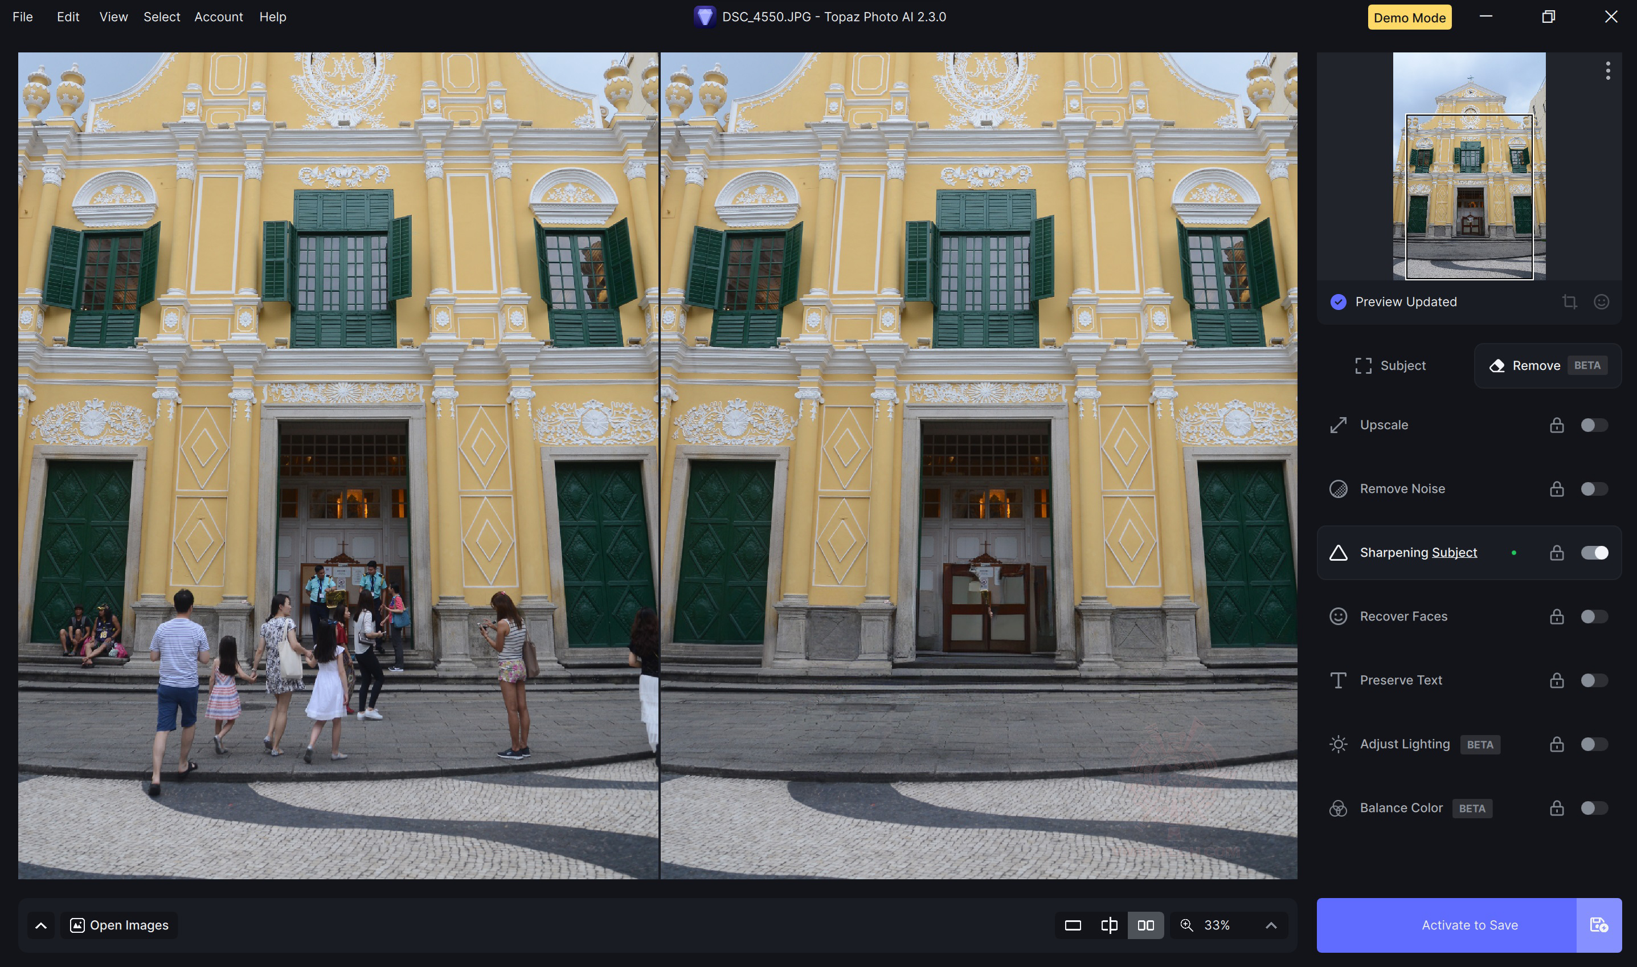
Task: Click the Open Images button
Action: click(119, 925)
